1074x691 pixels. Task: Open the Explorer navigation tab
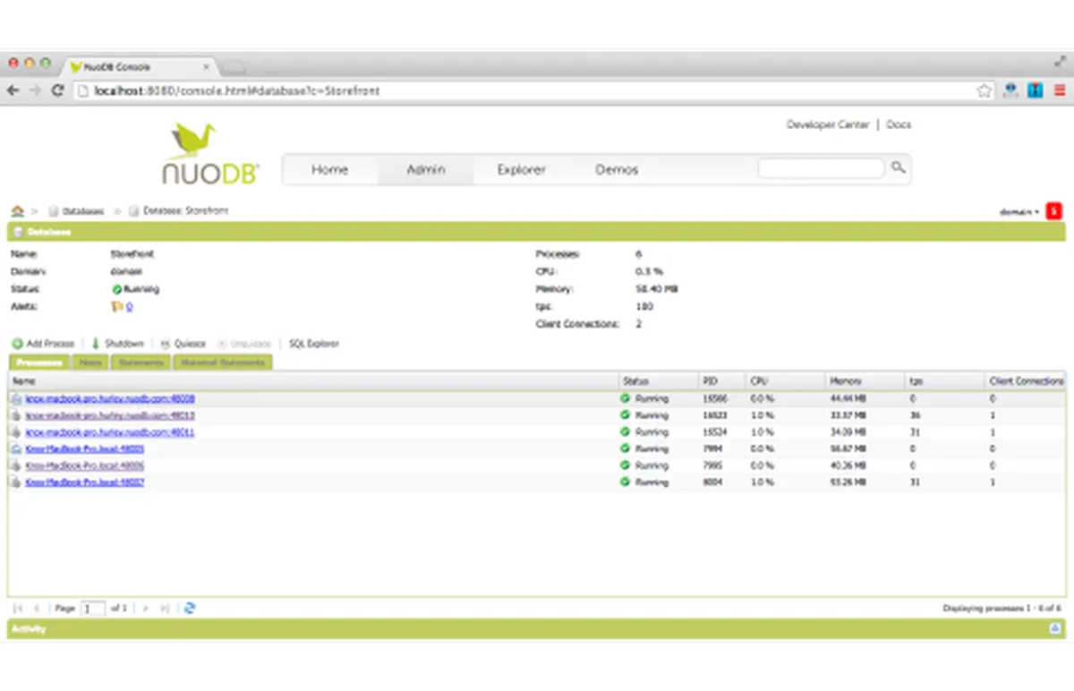click(521, 169)
